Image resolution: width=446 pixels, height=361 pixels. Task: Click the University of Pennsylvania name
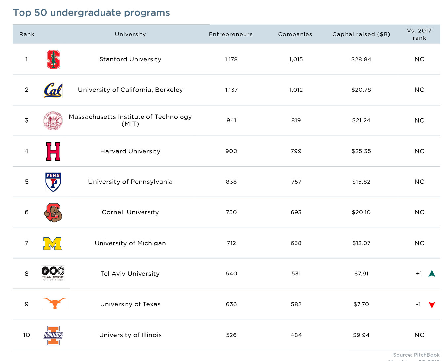[x=130, y=182]
